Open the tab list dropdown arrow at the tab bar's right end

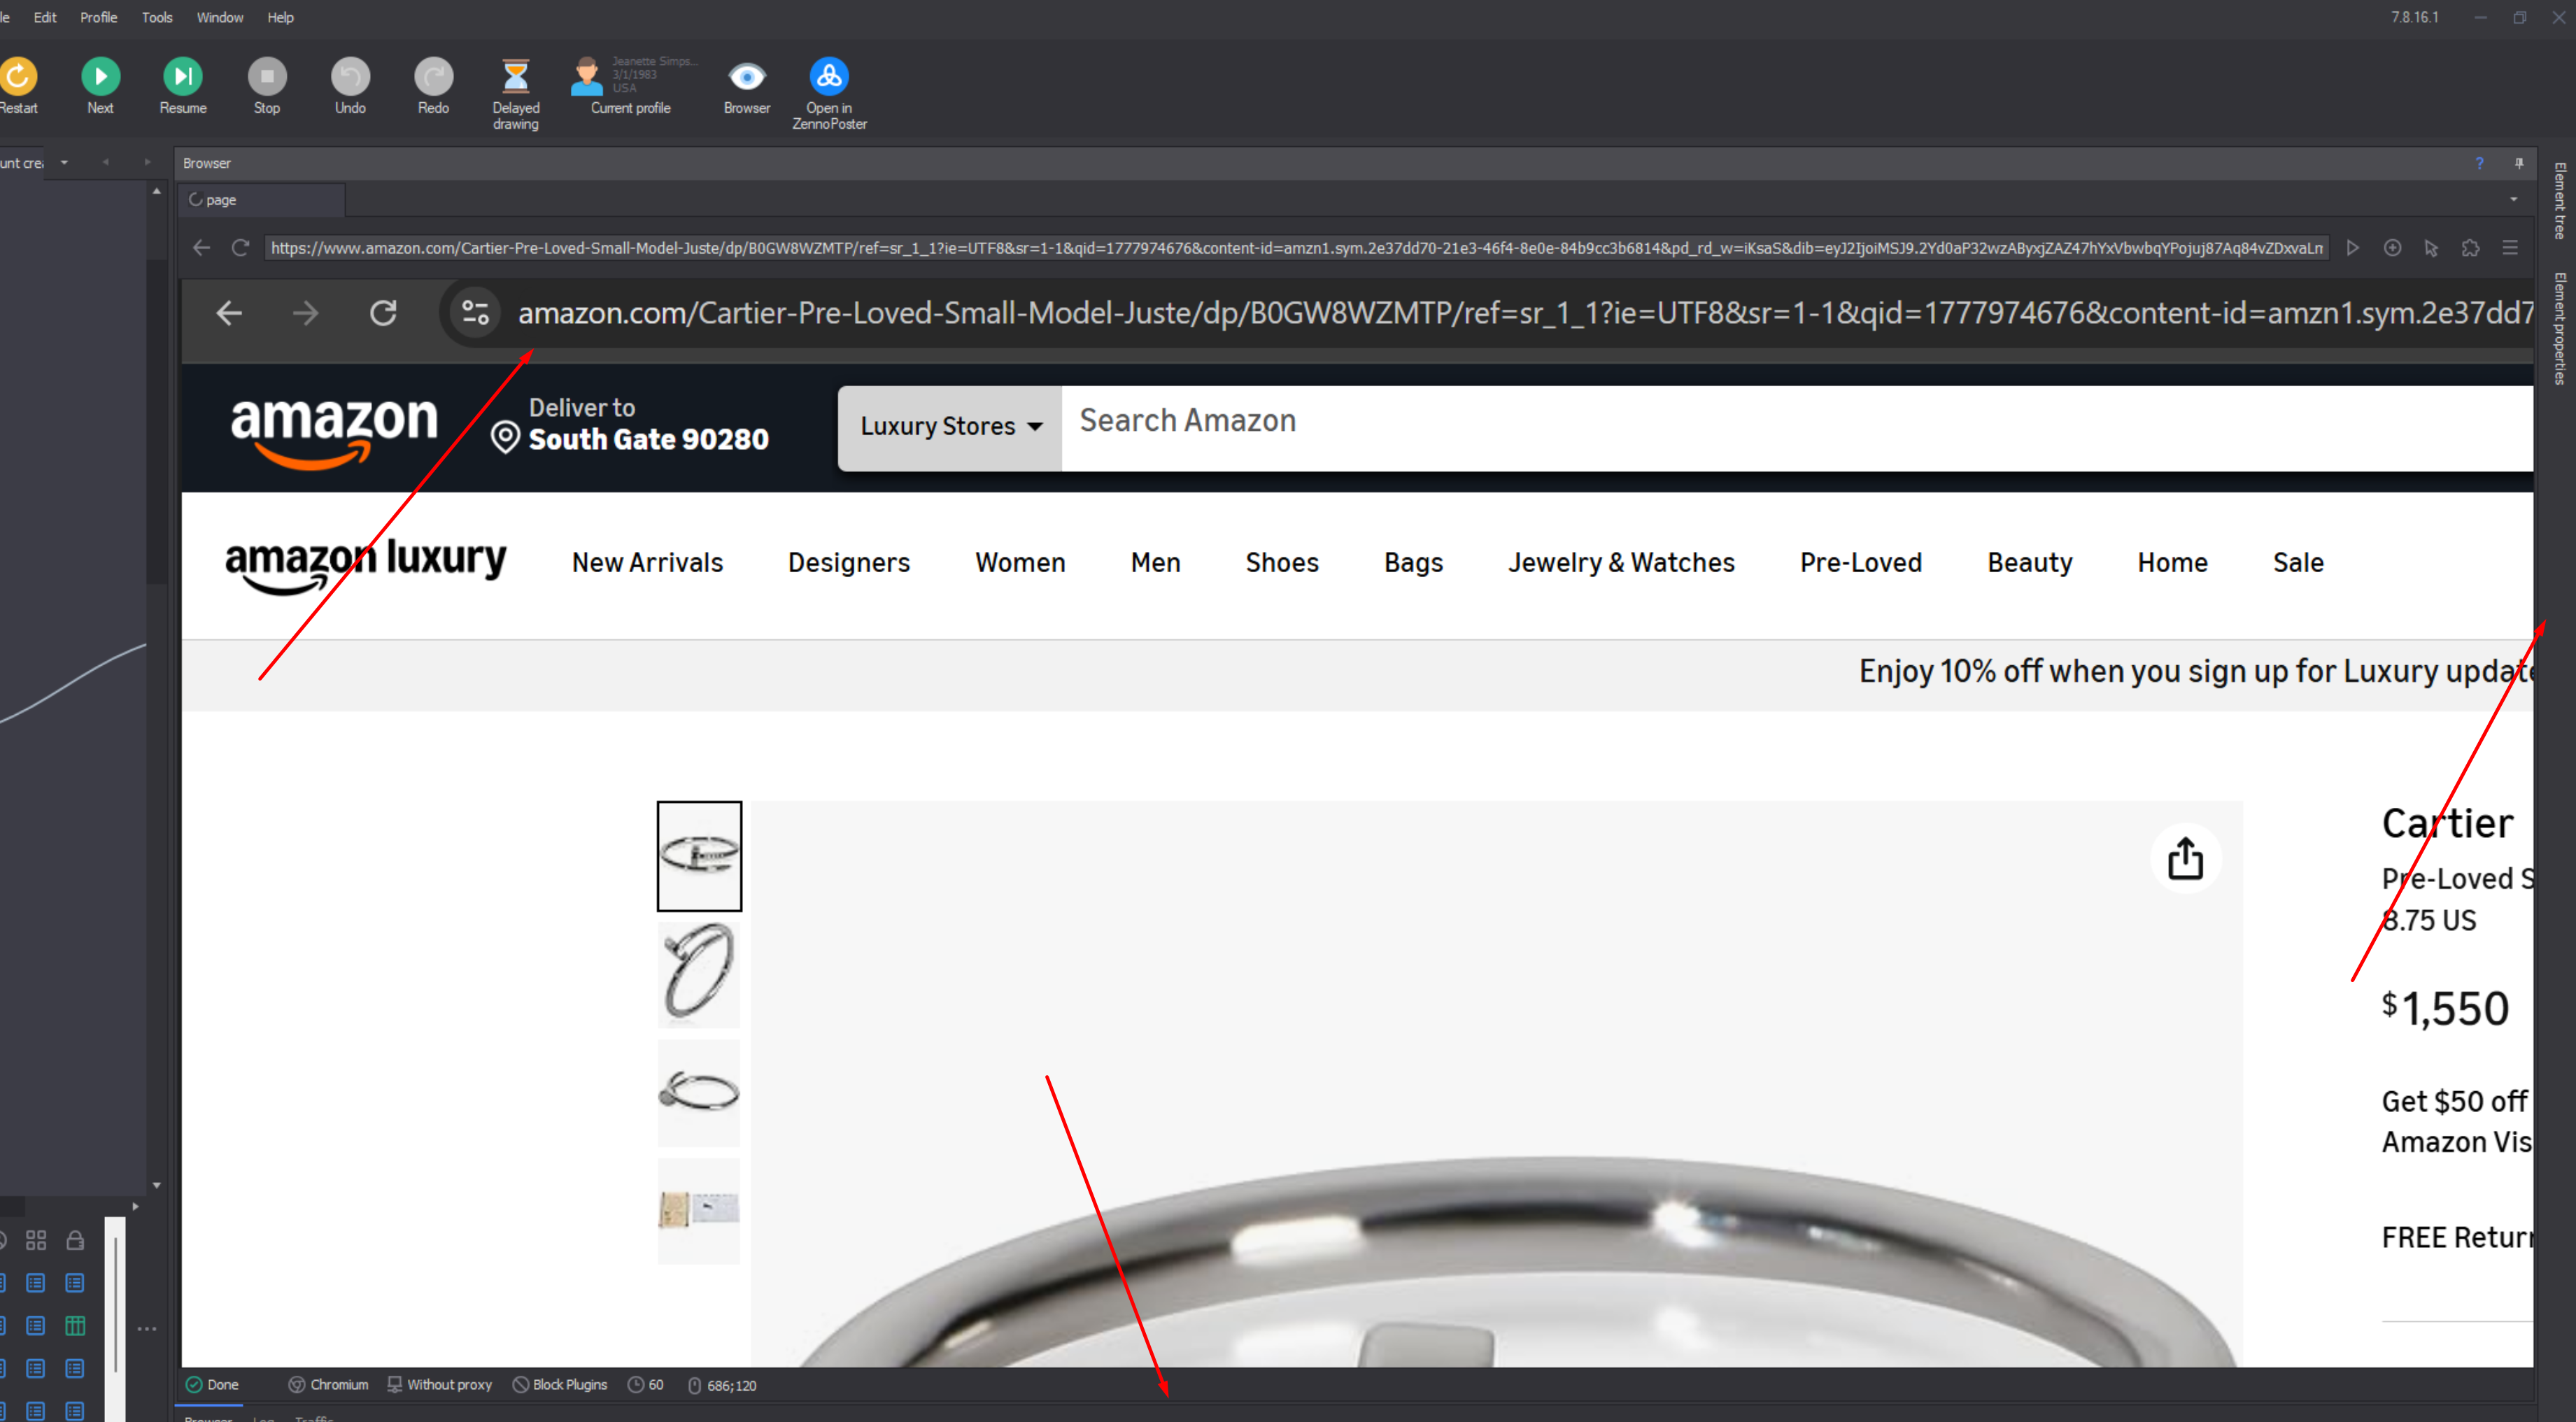pyautogui.click(x=2513, y=200)
